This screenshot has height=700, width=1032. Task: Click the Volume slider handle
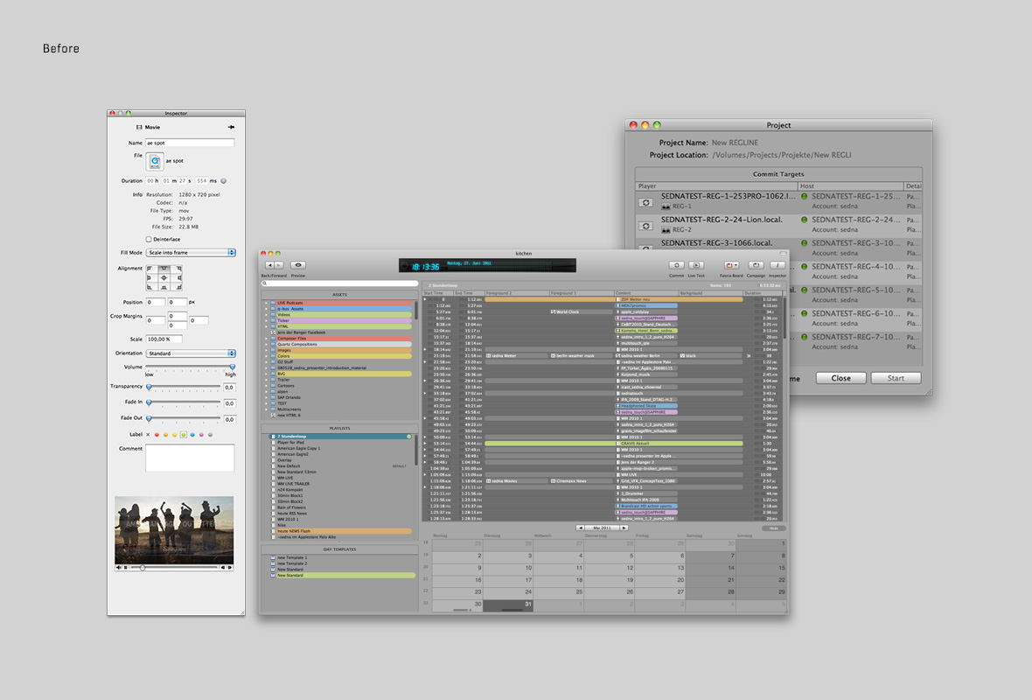pyautogui.click(x=233, y=367)
